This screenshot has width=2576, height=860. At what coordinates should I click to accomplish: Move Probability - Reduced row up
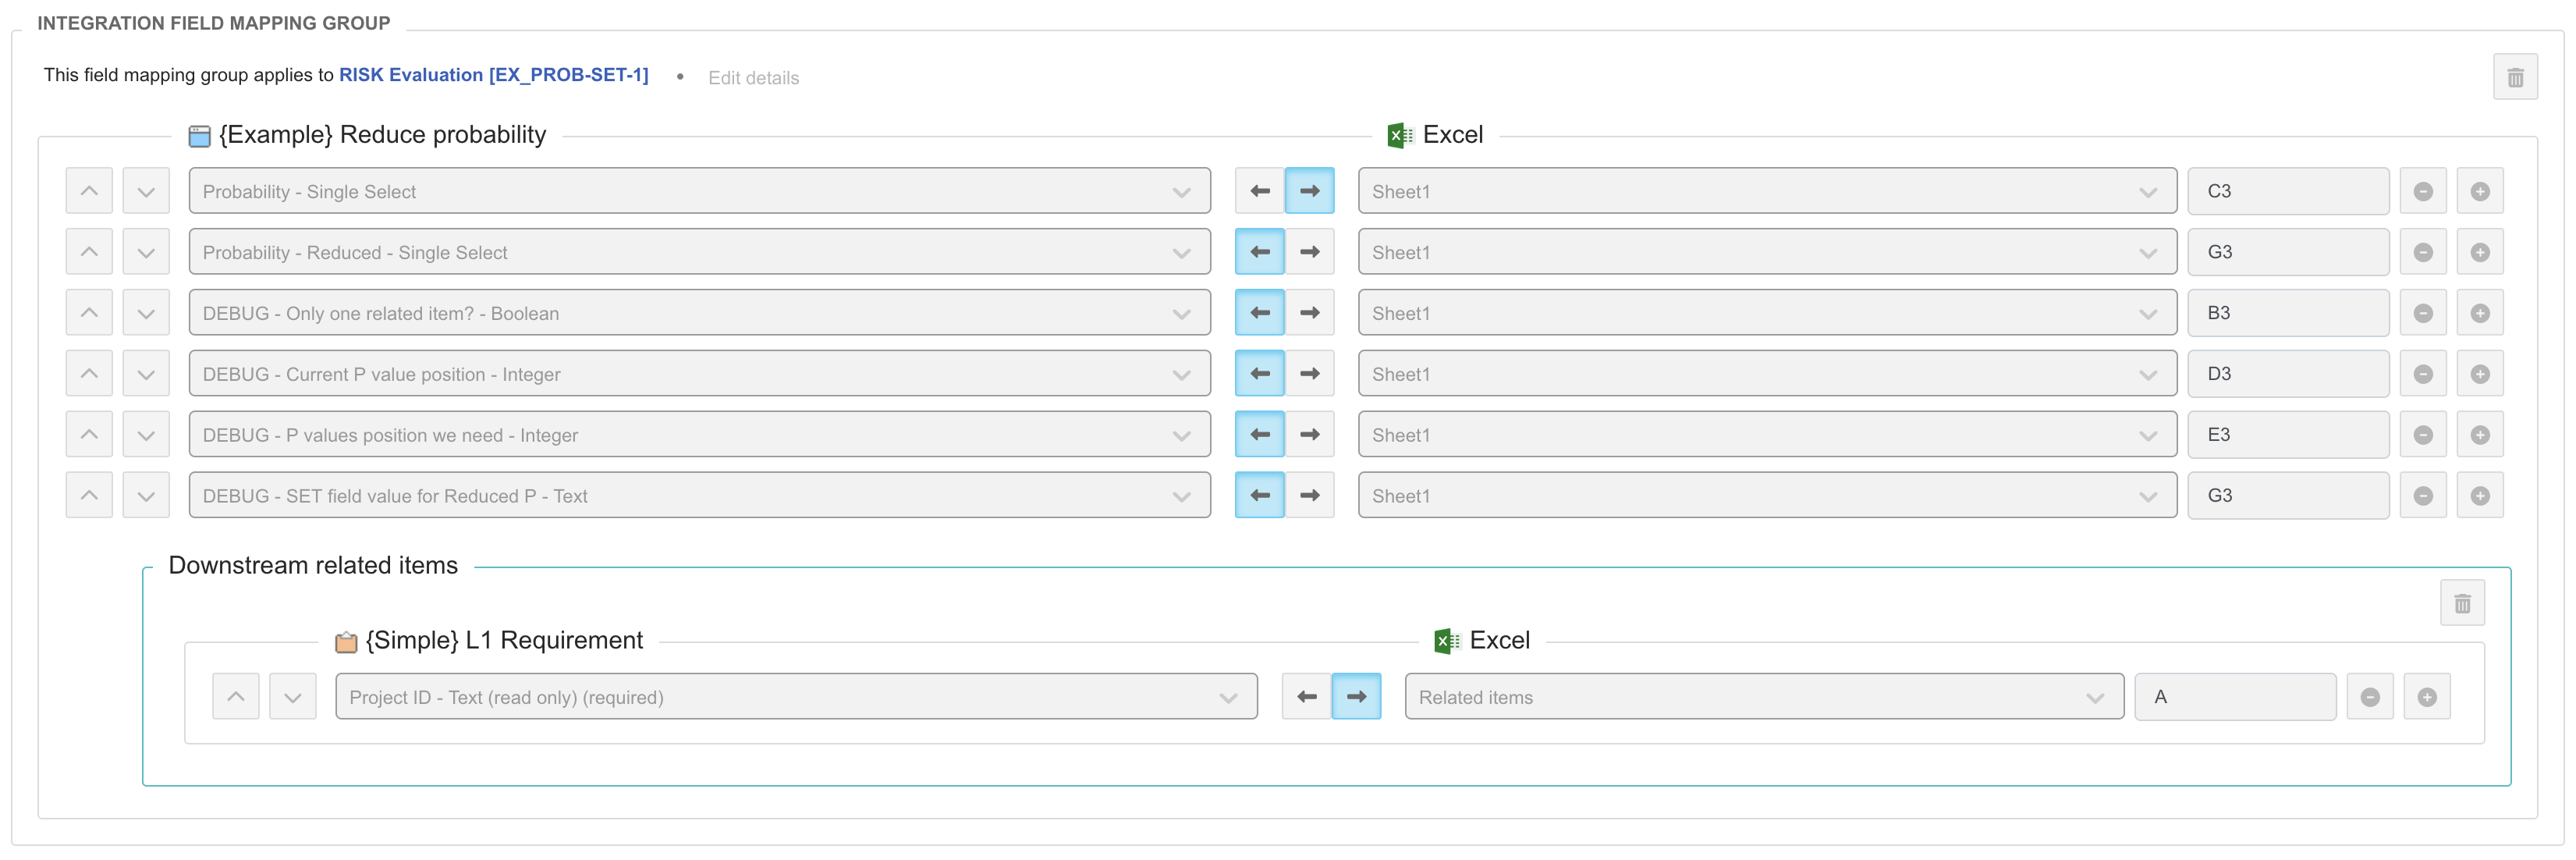89,252
